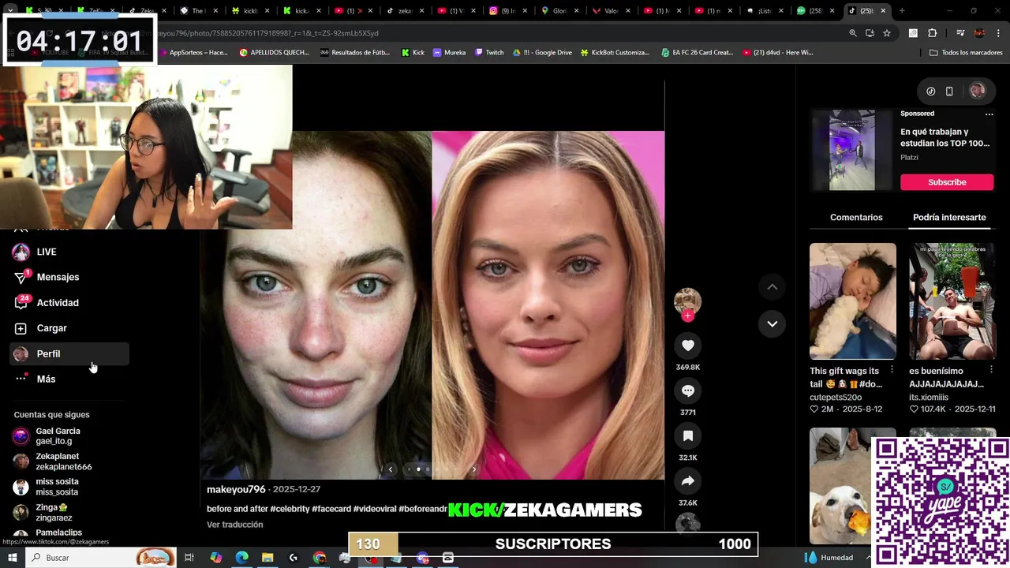Open Google Chrome from taskbar
The width and height of the screenshot is (1010, 568).
[319, 558]
